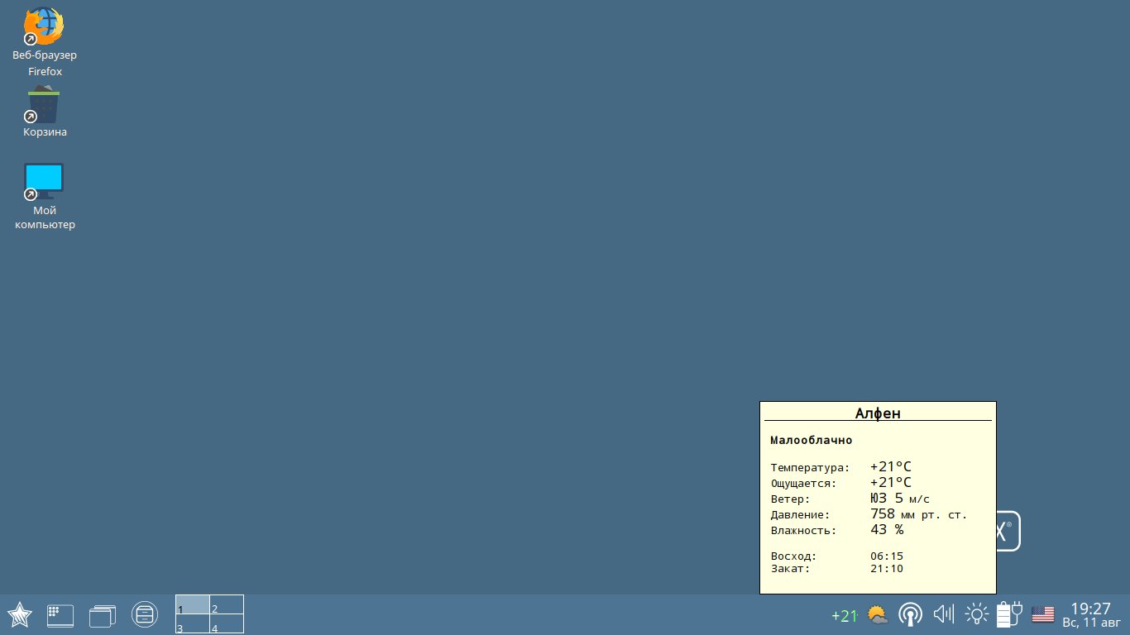1130x635 pixels.
Task: Open the stacked windows list icon
Action: 103,614
